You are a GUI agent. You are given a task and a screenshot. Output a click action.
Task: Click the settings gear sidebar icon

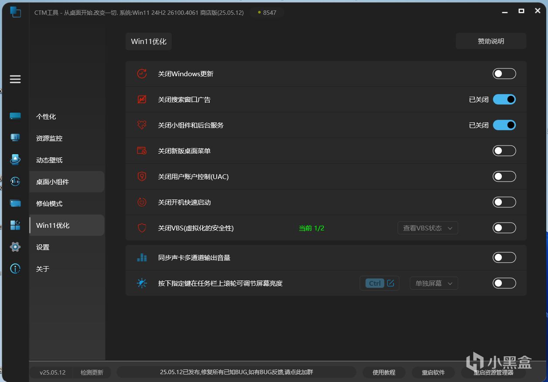click(x=15, y=247)
